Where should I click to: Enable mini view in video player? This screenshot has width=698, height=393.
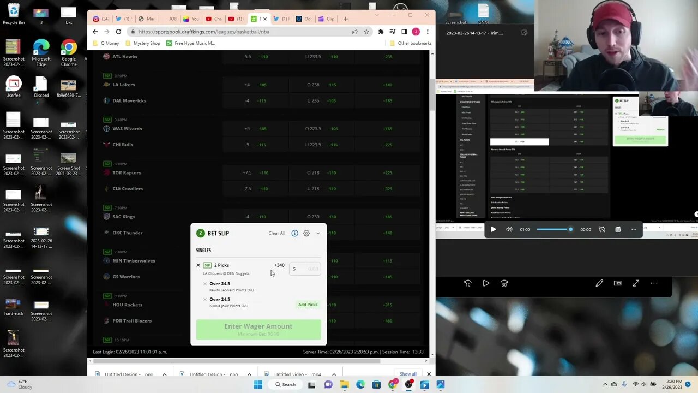617,283
